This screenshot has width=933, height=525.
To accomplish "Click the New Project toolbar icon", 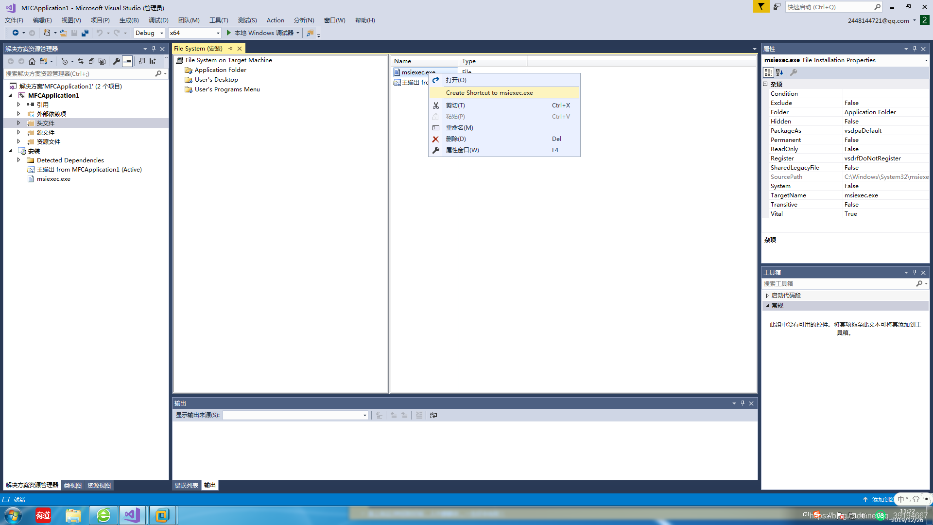I will click(x=47, y=33).
